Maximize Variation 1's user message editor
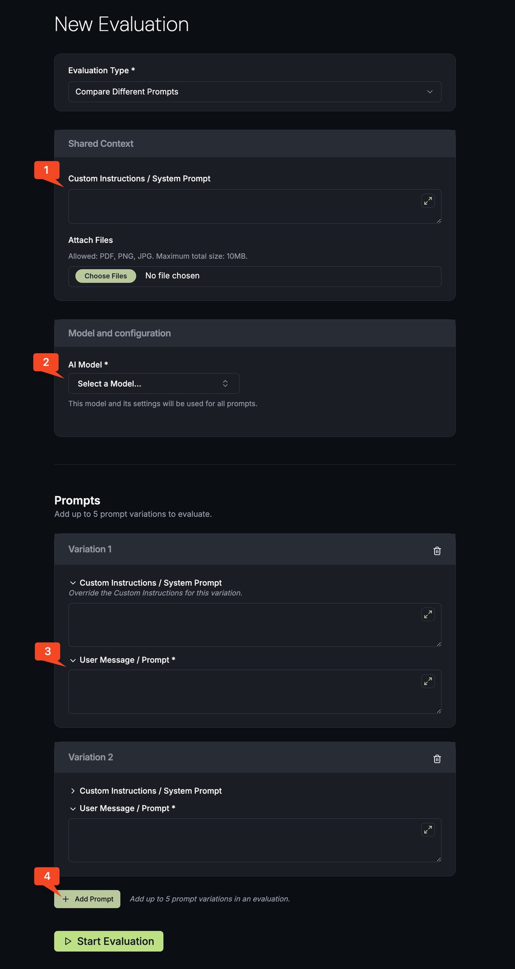The height and width of the screenshot is (969, 515). [x=428, y=681]
